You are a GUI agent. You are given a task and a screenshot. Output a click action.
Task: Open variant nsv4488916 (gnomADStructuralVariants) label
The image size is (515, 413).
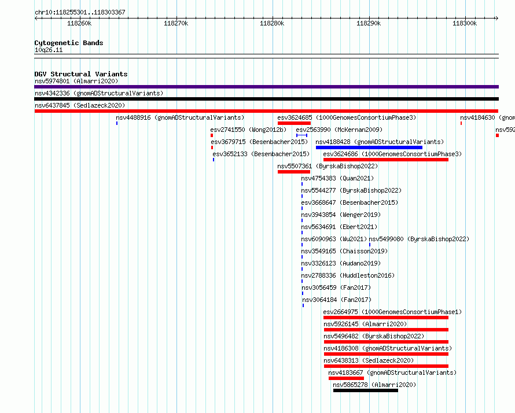(x=180, y=117)
